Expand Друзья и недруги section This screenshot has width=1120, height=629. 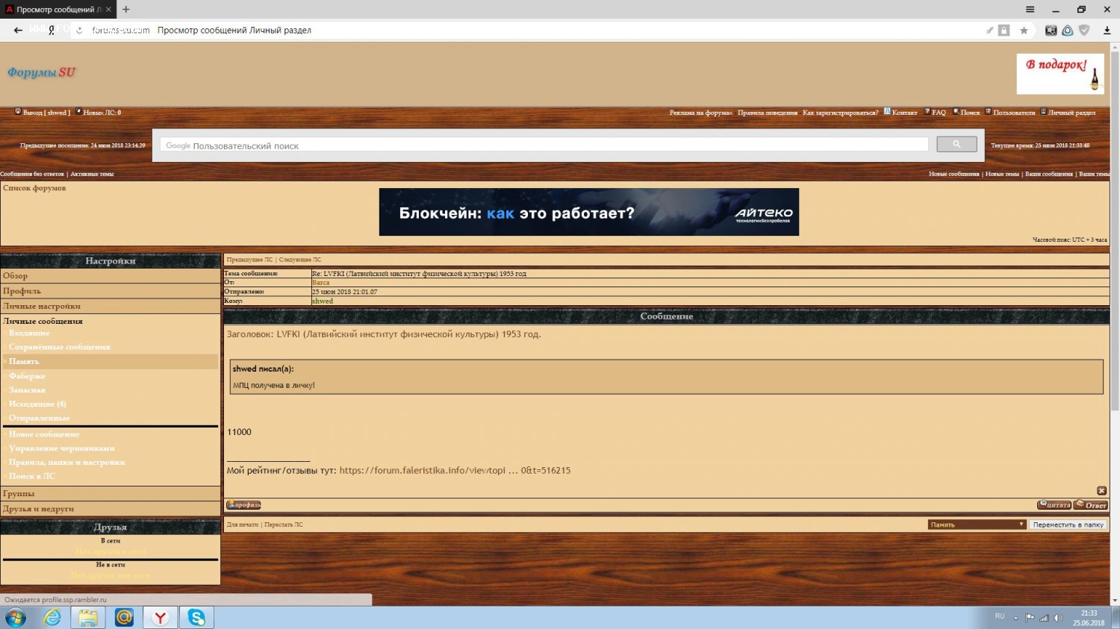click(x=38, y=509)
